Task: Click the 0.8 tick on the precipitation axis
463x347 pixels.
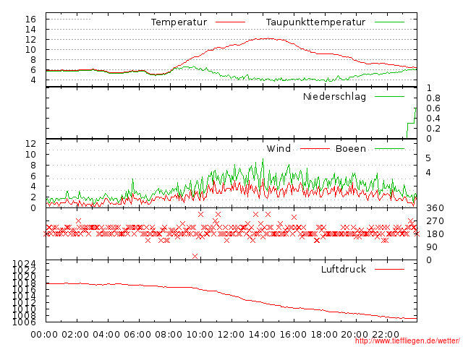Action: 433,98
